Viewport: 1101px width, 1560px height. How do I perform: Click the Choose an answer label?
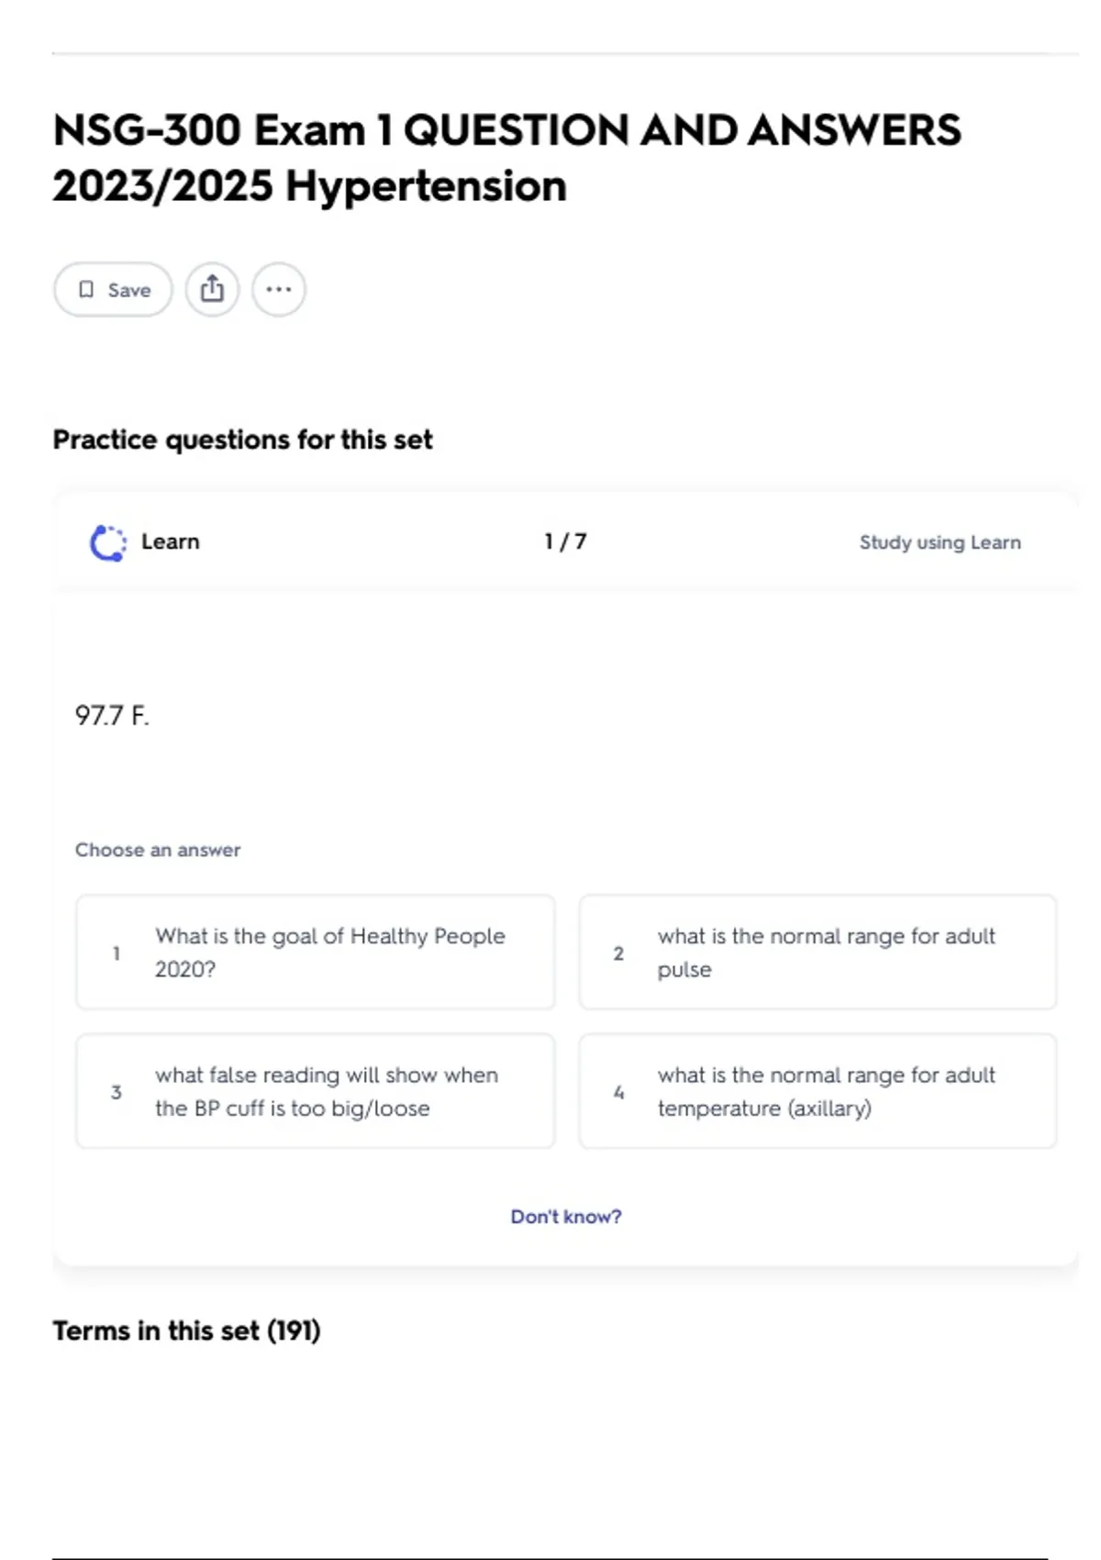[158, 850]
